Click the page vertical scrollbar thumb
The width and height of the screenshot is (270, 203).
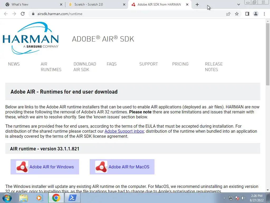click(x=268, y=54)
